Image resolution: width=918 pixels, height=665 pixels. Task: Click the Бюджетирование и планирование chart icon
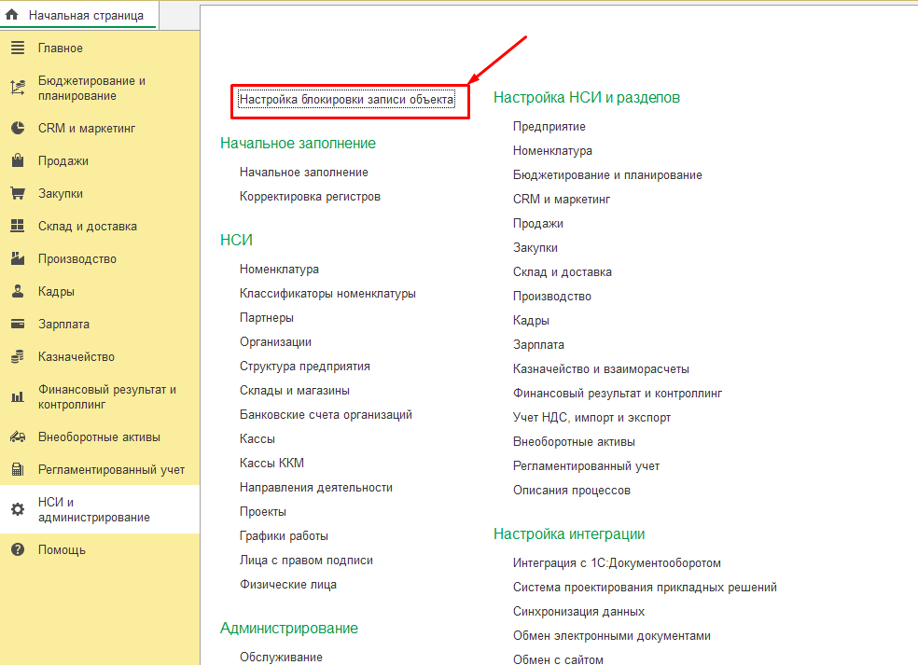pos(18,88)
